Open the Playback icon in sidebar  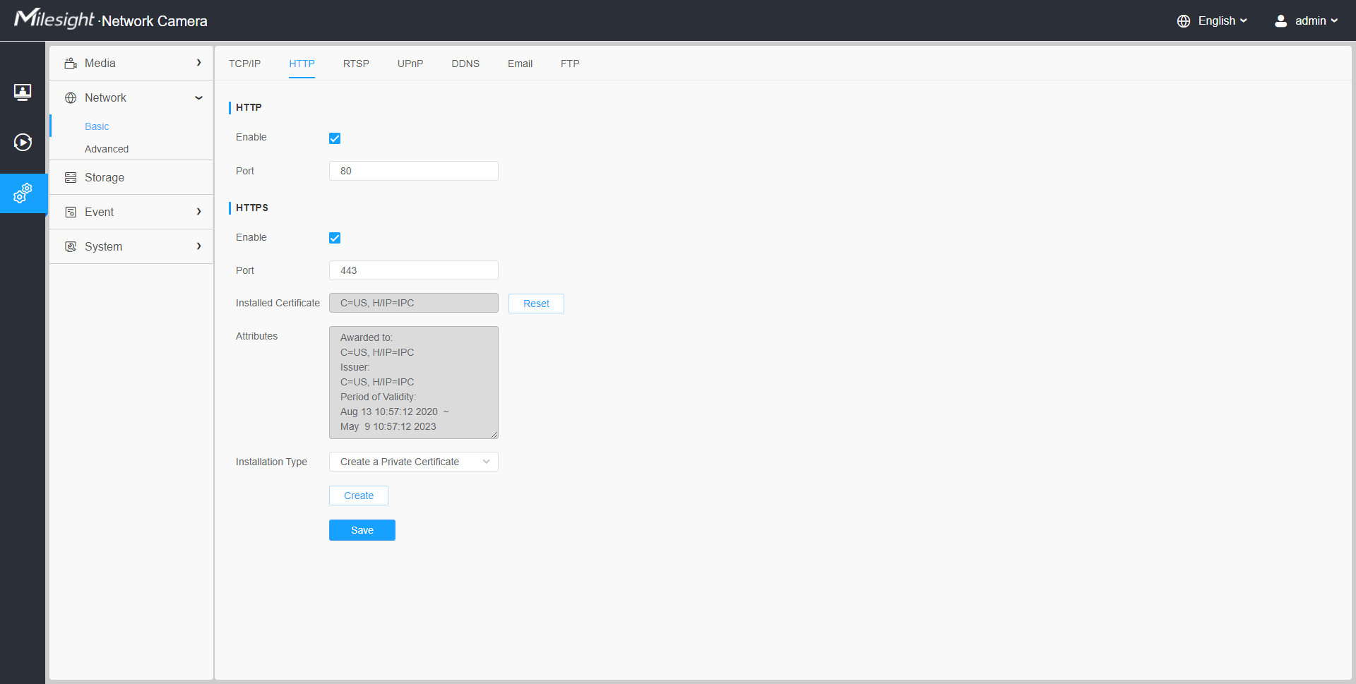click(23, 143)
